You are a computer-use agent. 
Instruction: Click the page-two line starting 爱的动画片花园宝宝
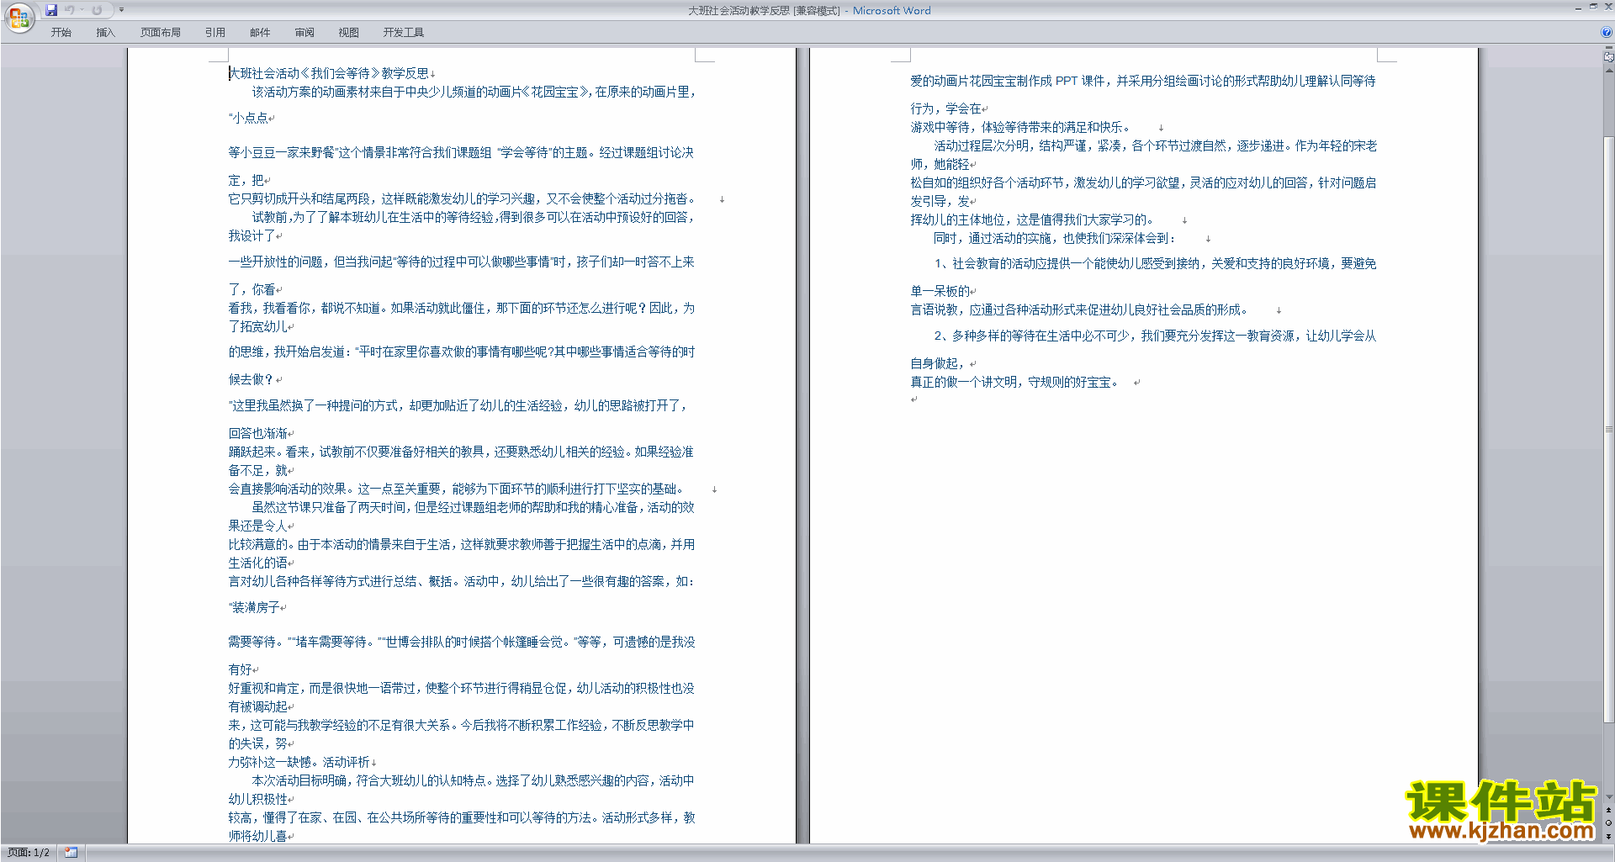click(x=1143, y=82)
